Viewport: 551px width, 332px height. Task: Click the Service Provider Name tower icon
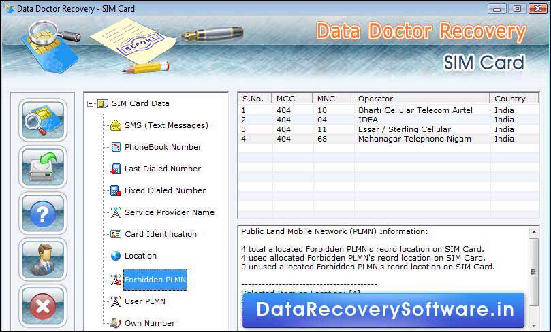click(116, 212)
